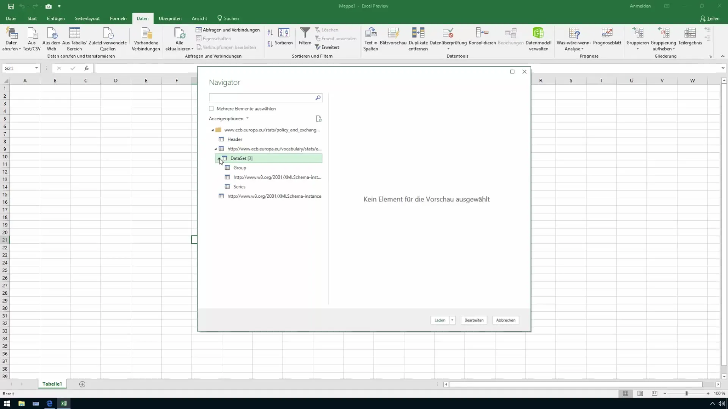The width and height of the screenshot is (728, 409).
Task: Choose Aus Tabelle/Bereich icon
Action: click(x=74, y=33)
